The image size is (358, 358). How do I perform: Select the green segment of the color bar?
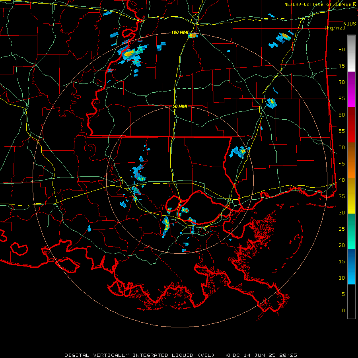[x=351, y=231]
